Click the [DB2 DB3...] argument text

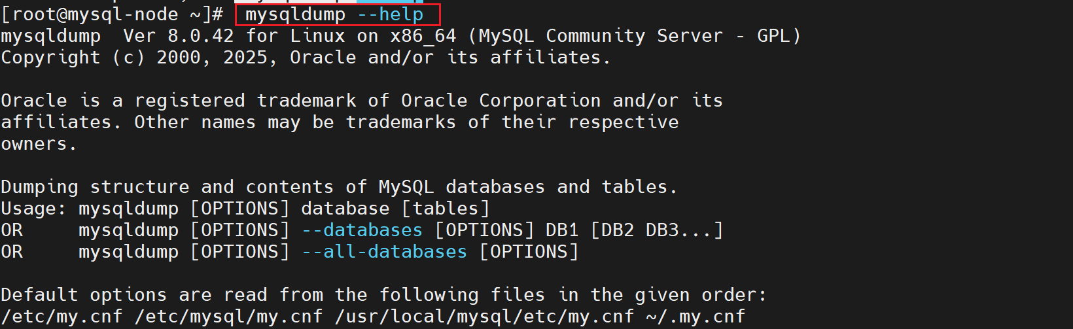coord(656,230)
